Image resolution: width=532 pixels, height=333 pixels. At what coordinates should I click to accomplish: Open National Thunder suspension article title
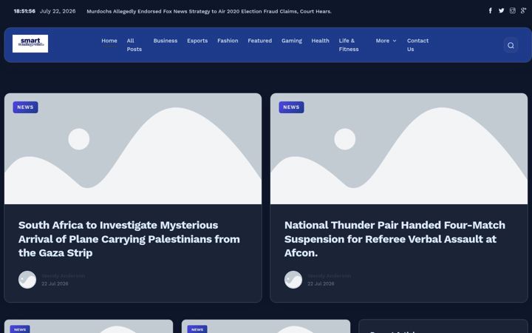[395, 239]
